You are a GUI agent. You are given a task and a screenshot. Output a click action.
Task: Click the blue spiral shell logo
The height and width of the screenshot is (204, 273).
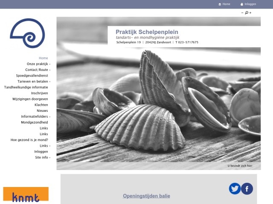(x=28, y=33)
